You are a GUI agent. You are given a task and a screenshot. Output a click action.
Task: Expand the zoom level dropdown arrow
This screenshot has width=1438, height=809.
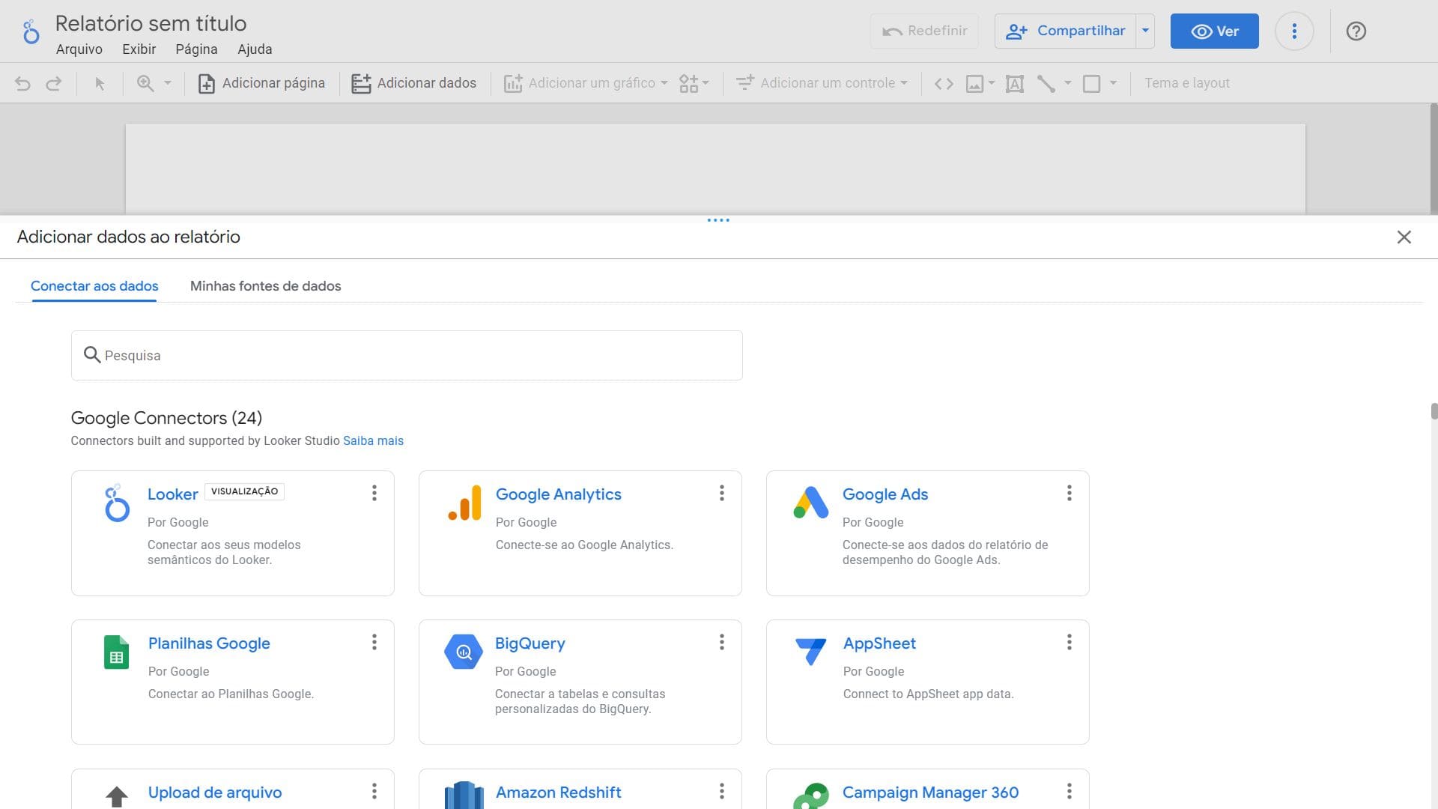[x=168, y=83]
